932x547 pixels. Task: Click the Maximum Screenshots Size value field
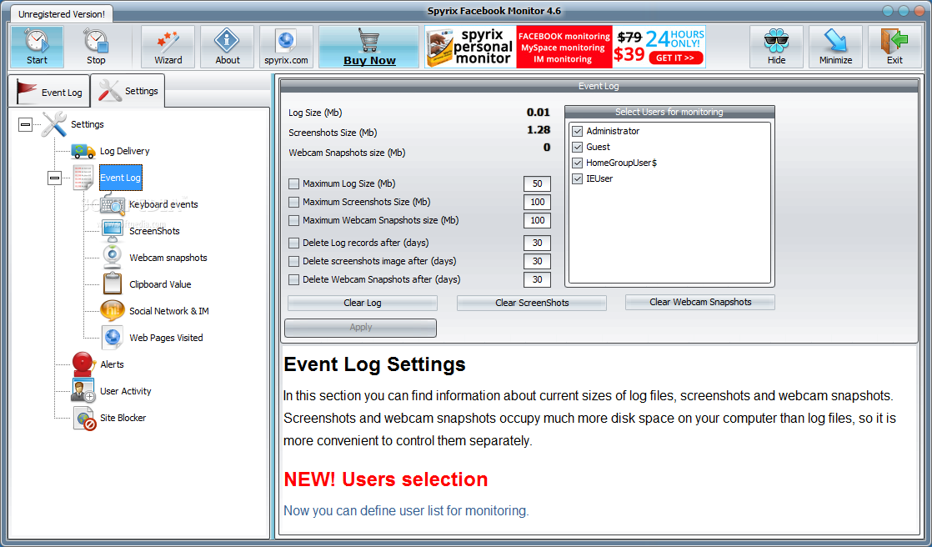coord(538,202)
